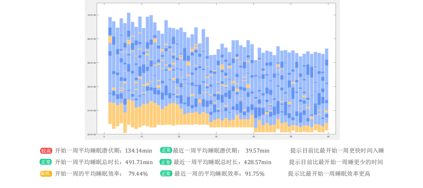The width and height of the screenshot is (423, 188).
Task: Click the red 较高 status badge
Action: point(46,151)
